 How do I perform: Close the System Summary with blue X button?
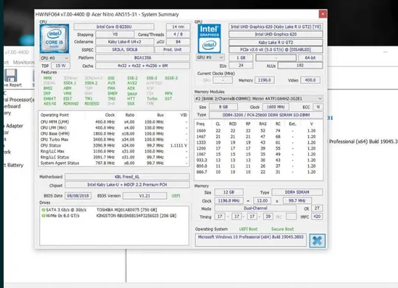pyautogui.click(x=317, y=240)
